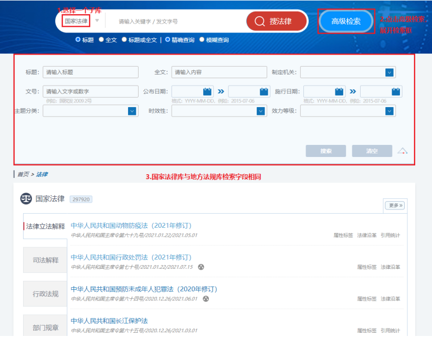Click the 公布日期 start date field
The image size is (432, 337).
(x=192, y=91)
